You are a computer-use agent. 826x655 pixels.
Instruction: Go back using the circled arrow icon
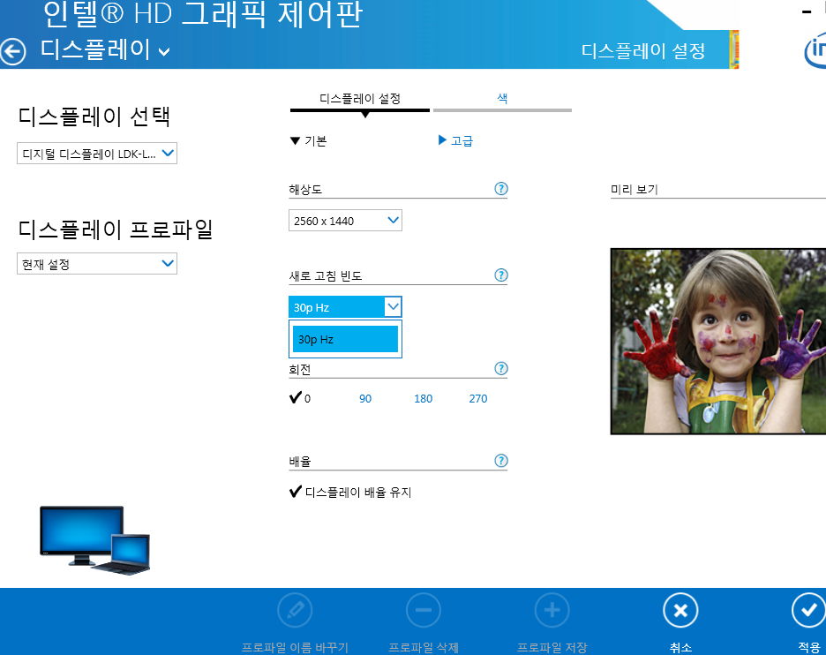pyautogui.click(x=12, y=52)
